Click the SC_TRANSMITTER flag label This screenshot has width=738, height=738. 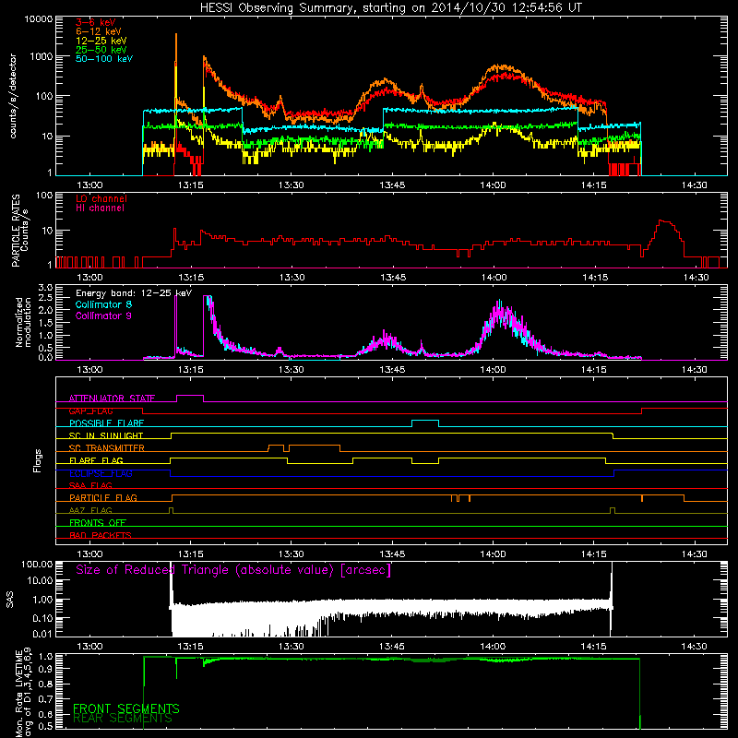pos(107,448)
